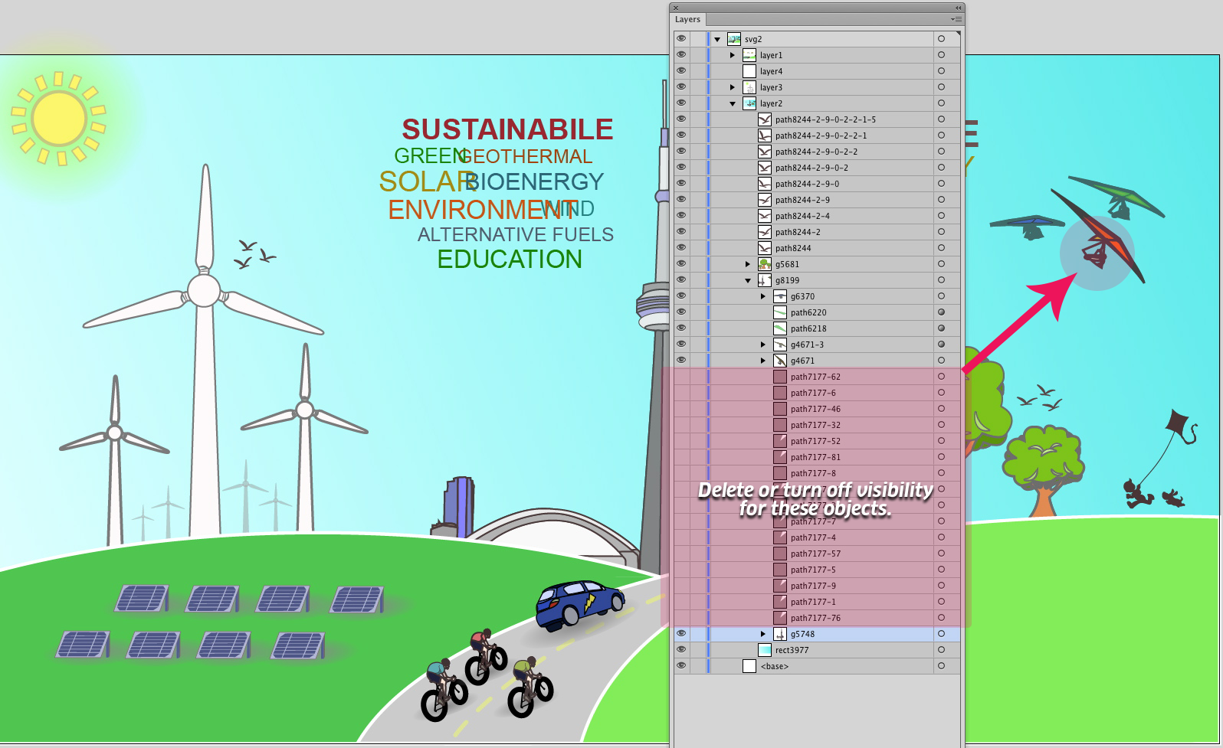Collapse the g8199 group
Image resolution: width=1223 pixels, height=748 pixels.
[x=748, y=280]
